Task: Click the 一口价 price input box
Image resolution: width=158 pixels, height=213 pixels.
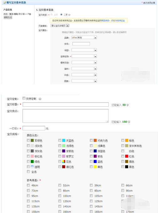Action: coord(34,128)
